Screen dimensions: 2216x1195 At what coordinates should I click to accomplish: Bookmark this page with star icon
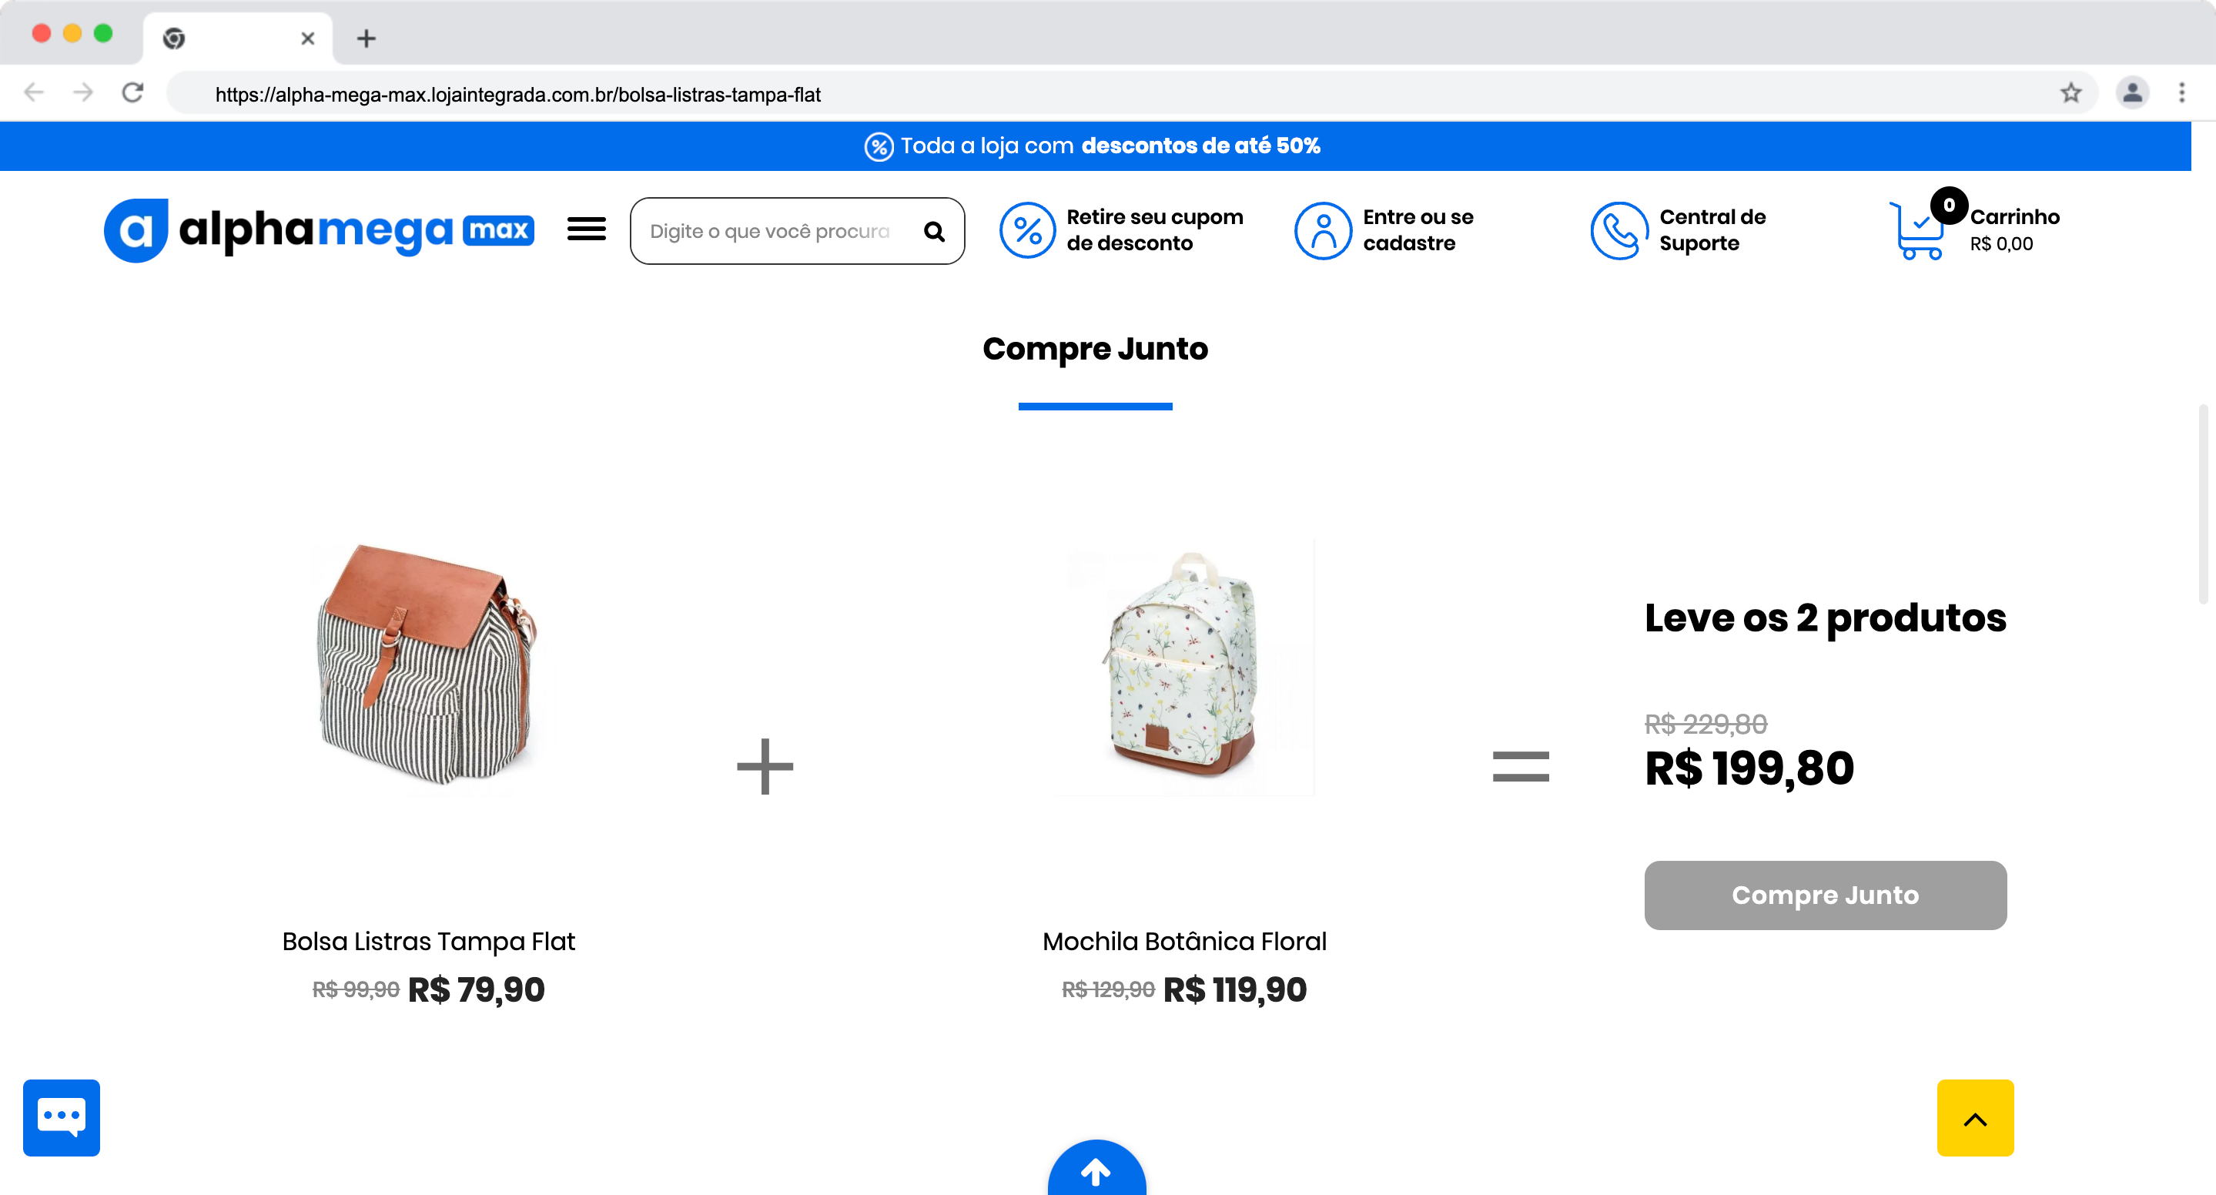[x=2070, y=93]
